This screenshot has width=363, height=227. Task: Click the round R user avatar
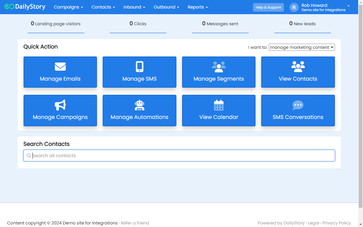coord(294,7)
